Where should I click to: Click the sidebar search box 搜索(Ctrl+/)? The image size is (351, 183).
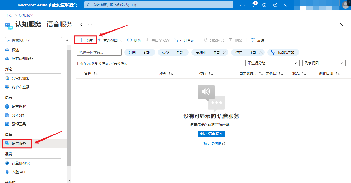(x=34, y=40)
